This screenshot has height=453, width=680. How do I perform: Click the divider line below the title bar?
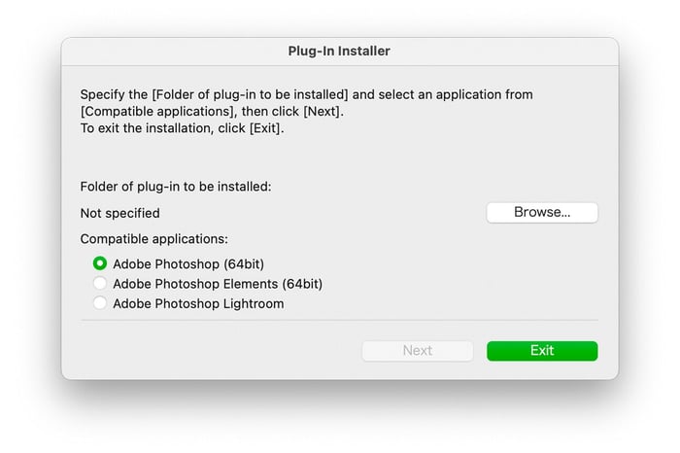point(339,66)
